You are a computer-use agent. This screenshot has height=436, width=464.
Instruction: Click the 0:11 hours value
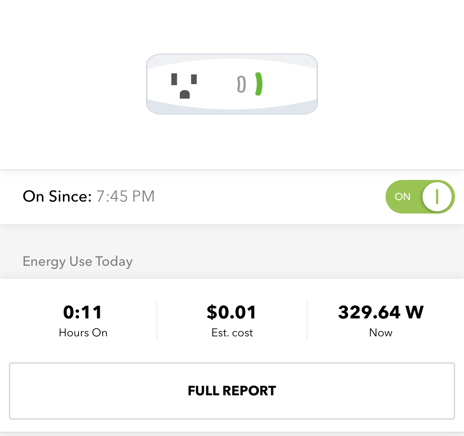pyautogui.click(x=83, y=312)
